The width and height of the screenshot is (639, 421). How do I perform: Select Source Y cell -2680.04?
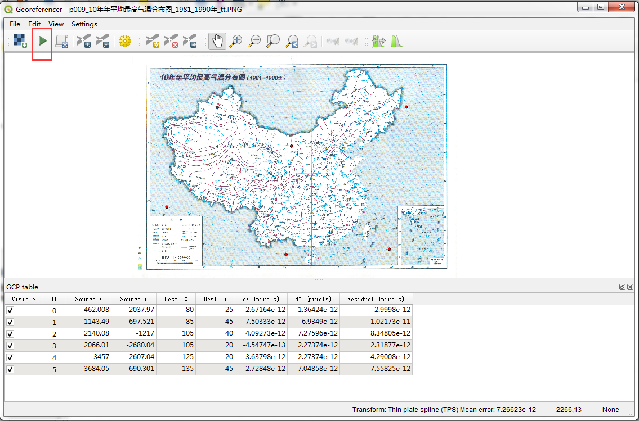pyautogui.click(x=133, y=345)
